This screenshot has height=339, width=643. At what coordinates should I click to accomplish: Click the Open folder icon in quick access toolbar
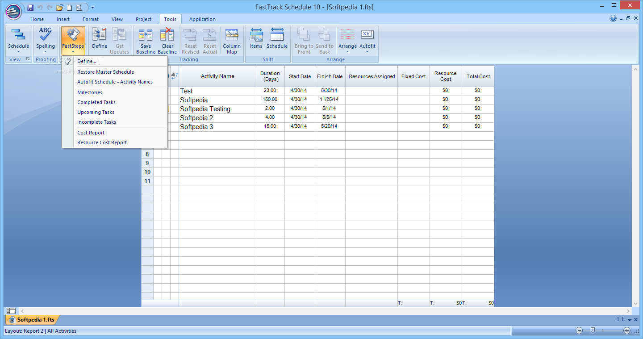click(x=60, y=7)
